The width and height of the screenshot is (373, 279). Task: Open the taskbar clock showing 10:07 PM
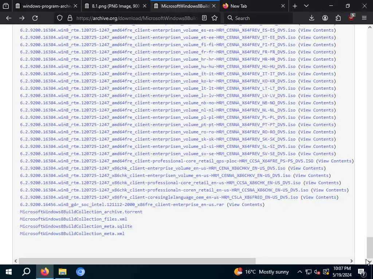pos(342,272)
